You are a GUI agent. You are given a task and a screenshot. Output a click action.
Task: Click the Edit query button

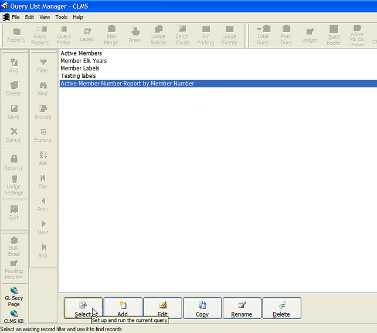pos(162,308)
